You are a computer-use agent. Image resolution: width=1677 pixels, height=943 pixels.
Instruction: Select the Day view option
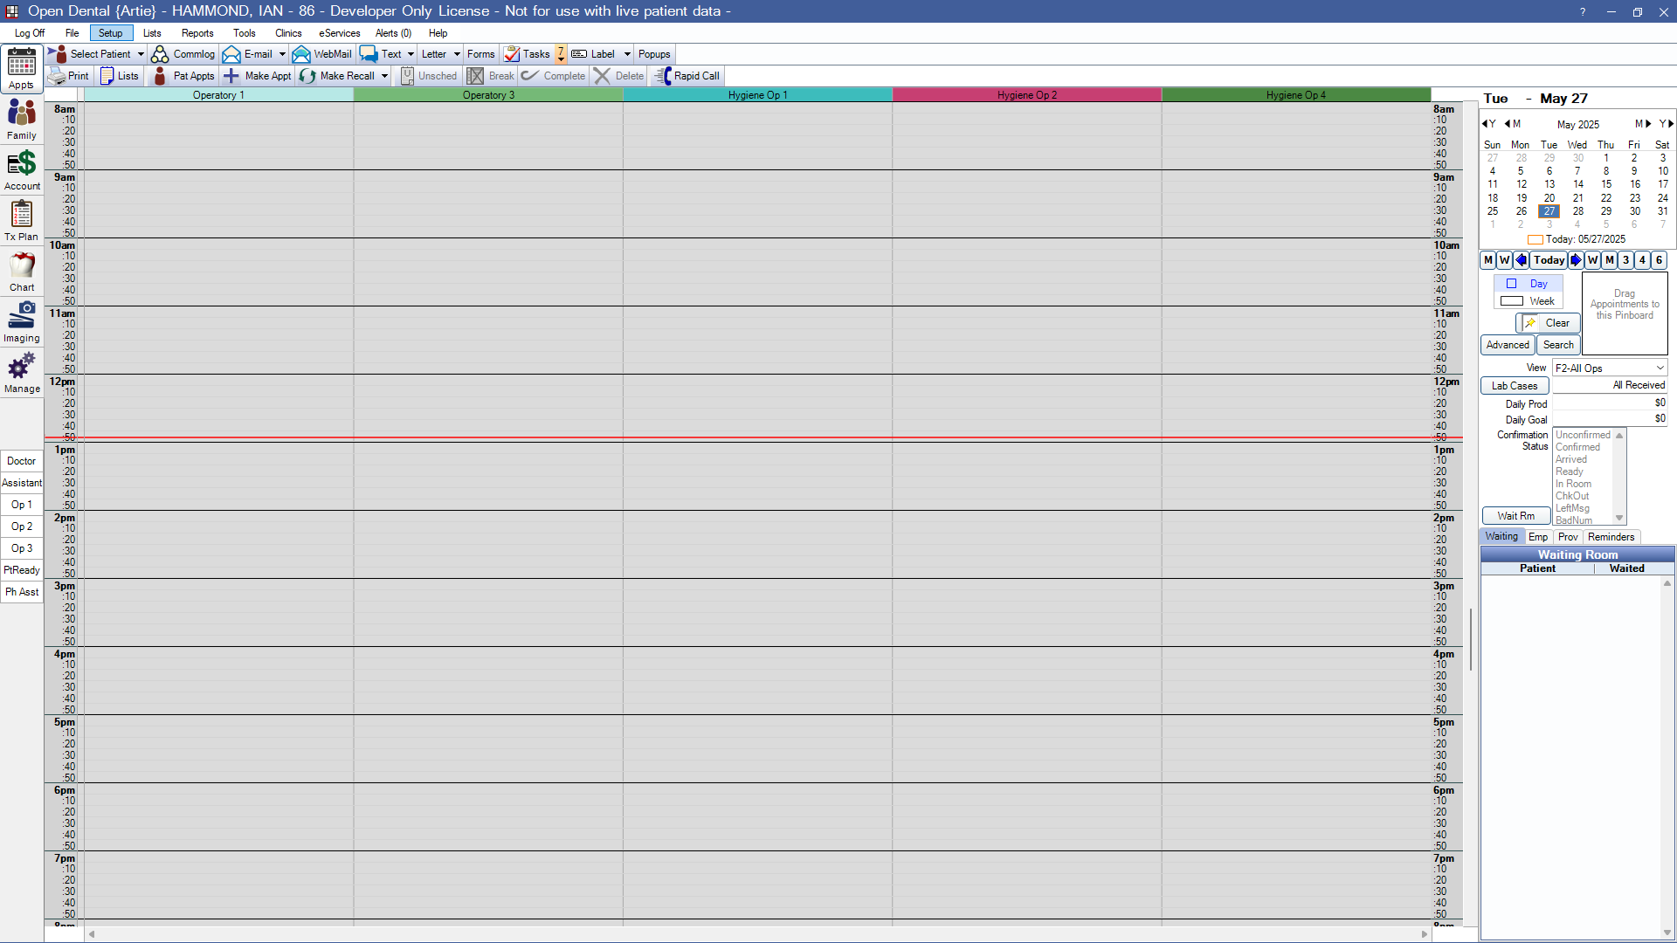[x=1538, y=284]
